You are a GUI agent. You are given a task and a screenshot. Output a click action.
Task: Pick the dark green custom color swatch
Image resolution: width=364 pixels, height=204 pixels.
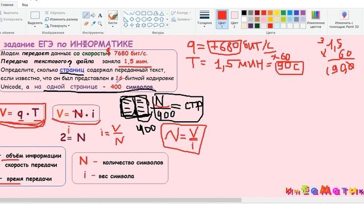[257, 25]
